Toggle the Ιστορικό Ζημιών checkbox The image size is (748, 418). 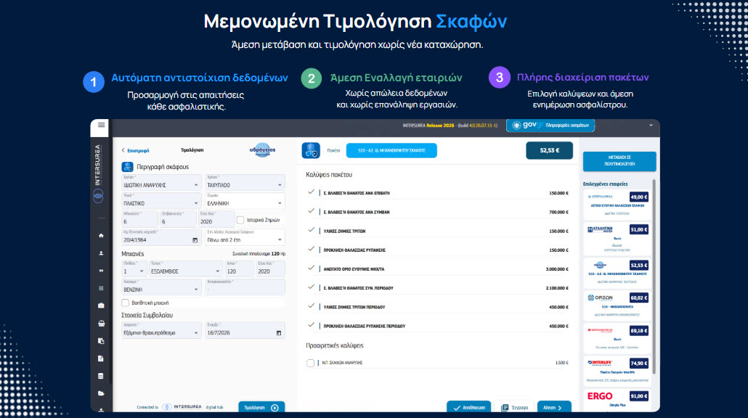240,220
